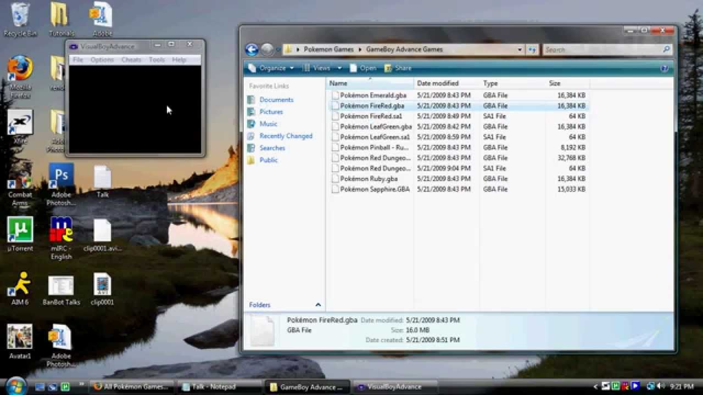Image resolution: width=703 pixels, height=395 pixels.
Task: Open the Combat Arms desktop shortcut
Action: click(x=20, y=189)
